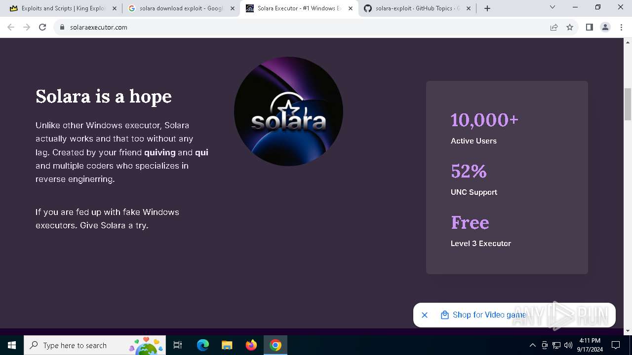Close the King Exploits tab
Viewport: 632px width, 355px height.
pos(115,8)
